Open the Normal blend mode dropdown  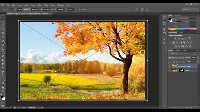[176, 58]
